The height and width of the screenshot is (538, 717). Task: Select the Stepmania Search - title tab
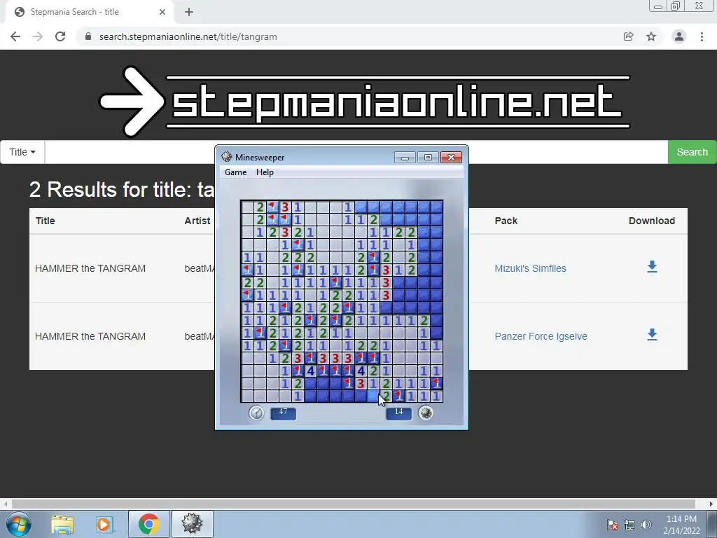(x=89, y=12)
